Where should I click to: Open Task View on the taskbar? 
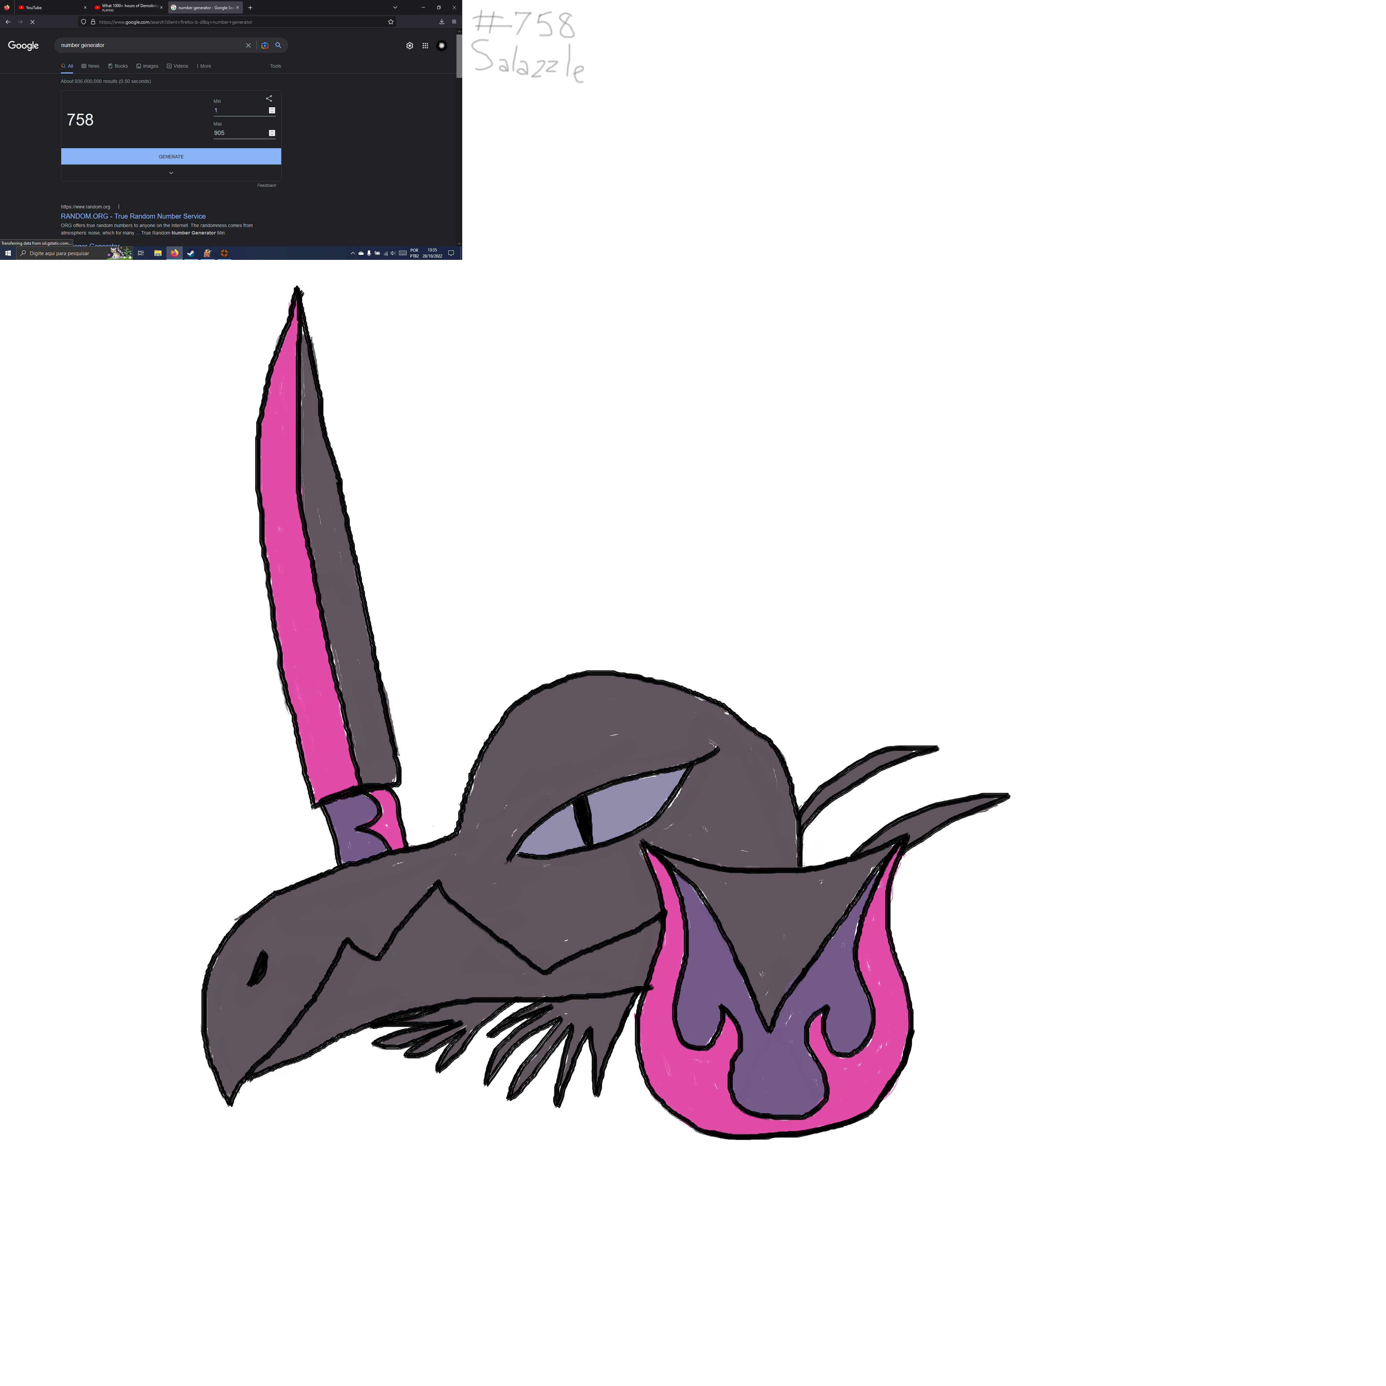[x=141, y=253]
